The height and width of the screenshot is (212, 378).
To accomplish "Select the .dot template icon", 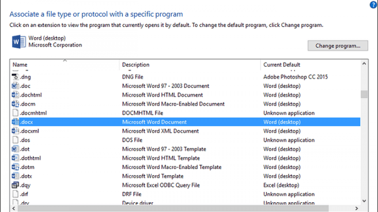I will coord(15,149).
